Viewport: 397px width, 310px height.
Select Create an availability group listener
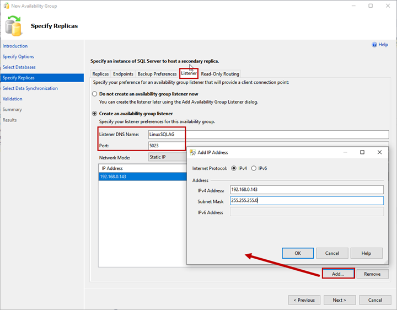point(94,114)
